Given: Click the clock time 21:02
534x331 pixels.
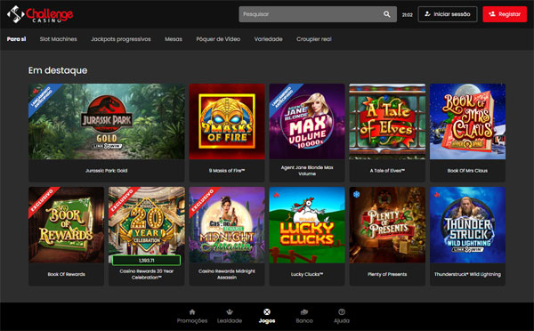Looking at the screenshot, I should [408, 14].
